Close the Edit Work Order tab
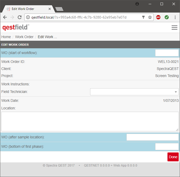 click(x=50, y=9)
